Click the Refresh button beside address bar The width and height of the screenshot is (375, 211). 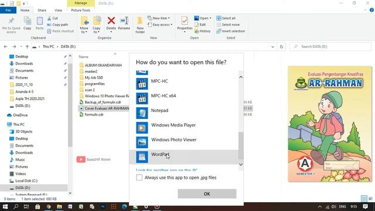(281, 47)
